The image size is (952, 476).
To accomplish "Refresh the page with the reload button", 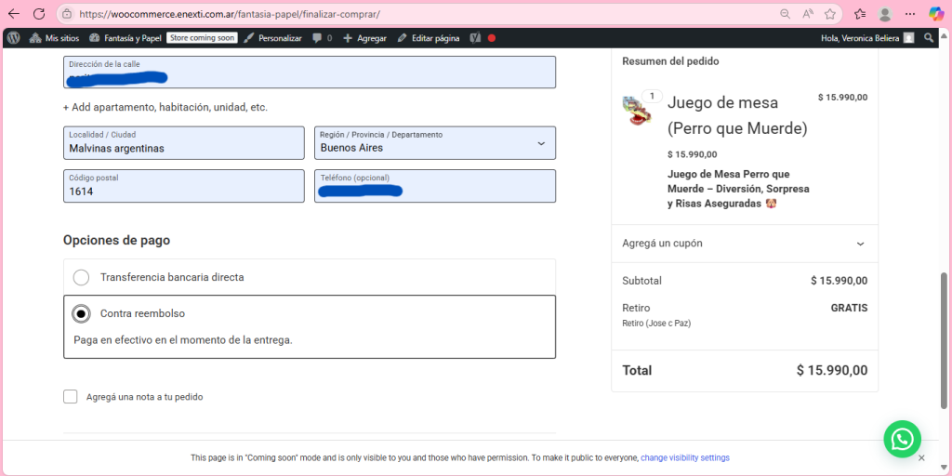I will (39, 14).
